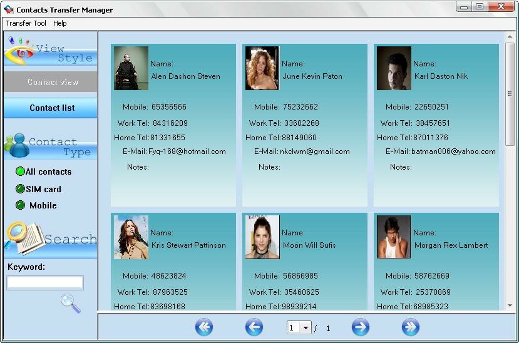Click the scrollbar down arrow
The image size is (519, 343).
pos(510,305)
